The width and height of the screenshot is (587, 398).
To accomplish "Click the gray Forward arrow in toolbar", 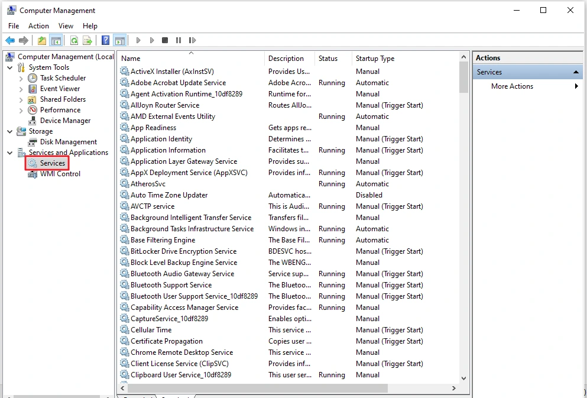I will click(24, 40).
